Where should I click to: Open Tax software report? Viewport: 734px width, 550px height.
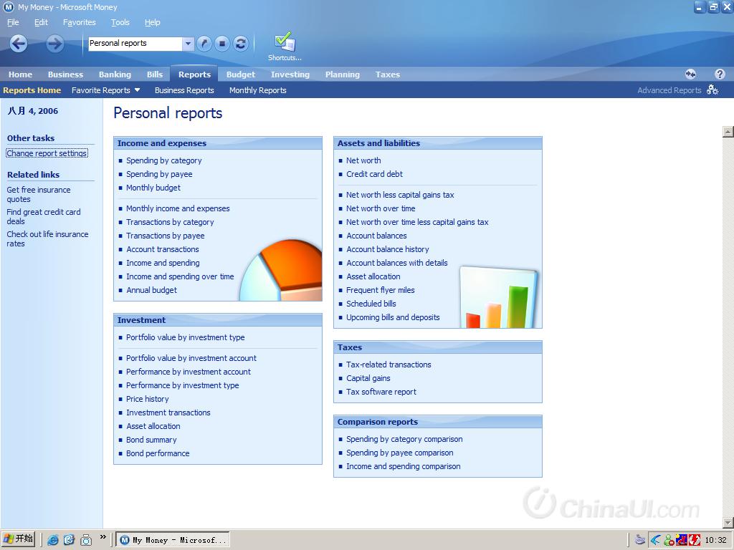pyautogui.click(x=381, y=392)
